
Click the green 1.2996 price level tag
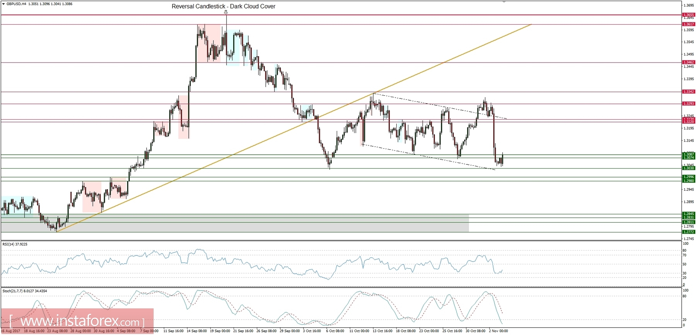click(689, 177)
